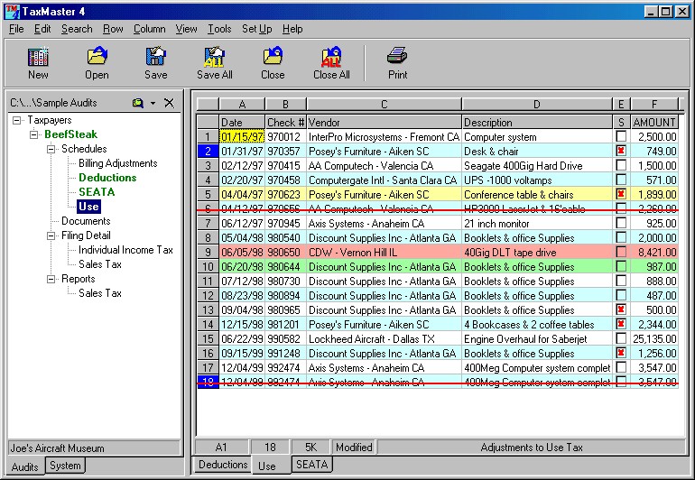
Task: Click the vendor cell CDW - Vernon Hill IL
Action: [384, 253]
